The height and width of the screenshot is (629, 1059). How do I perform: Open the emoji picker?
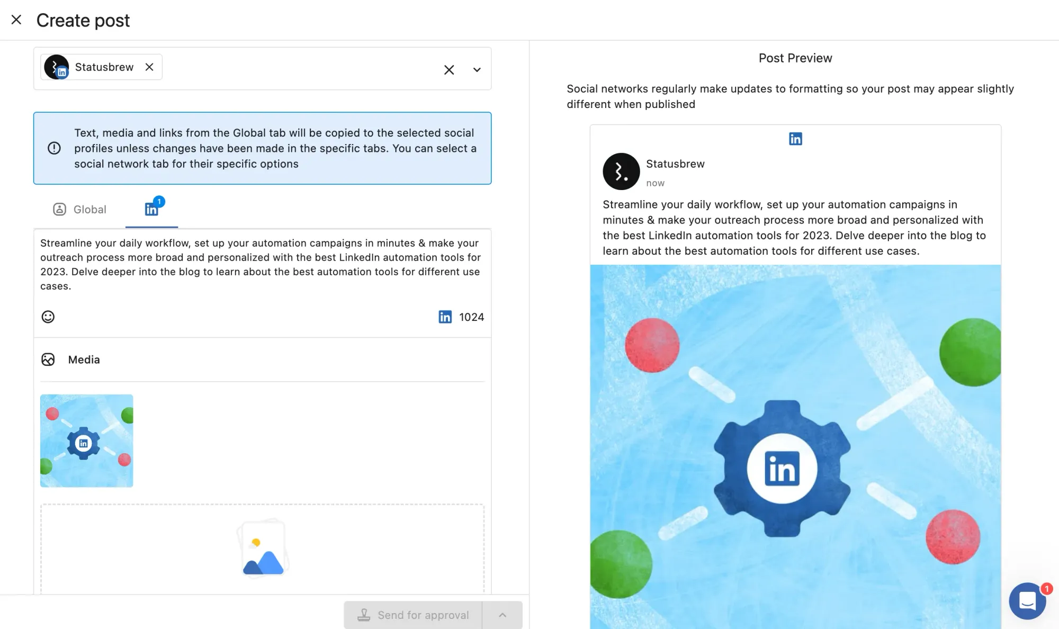pos(48,317)
